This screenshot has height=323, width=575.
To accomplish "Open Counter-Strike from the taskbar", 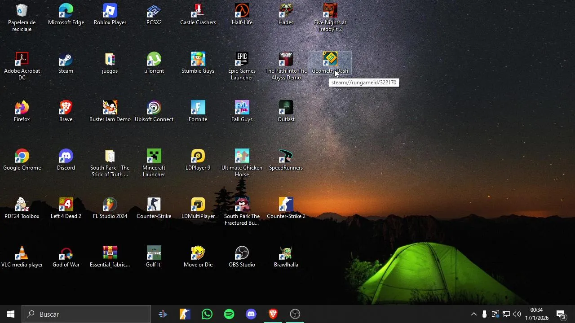I will [185, 314].
